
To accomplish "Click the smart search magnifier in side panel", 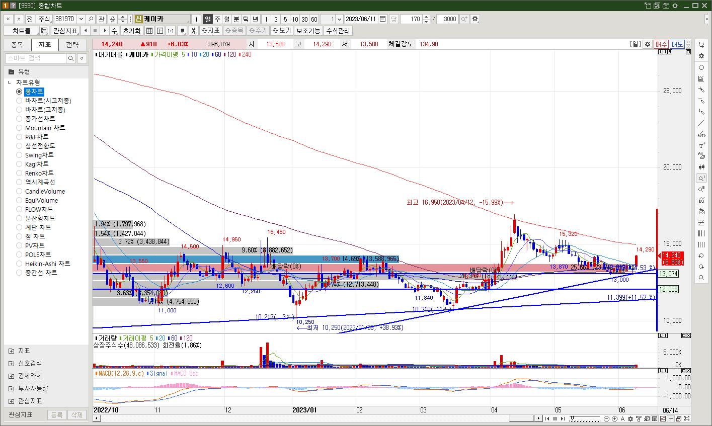I will pyautogui.click(x=71, y=58).
